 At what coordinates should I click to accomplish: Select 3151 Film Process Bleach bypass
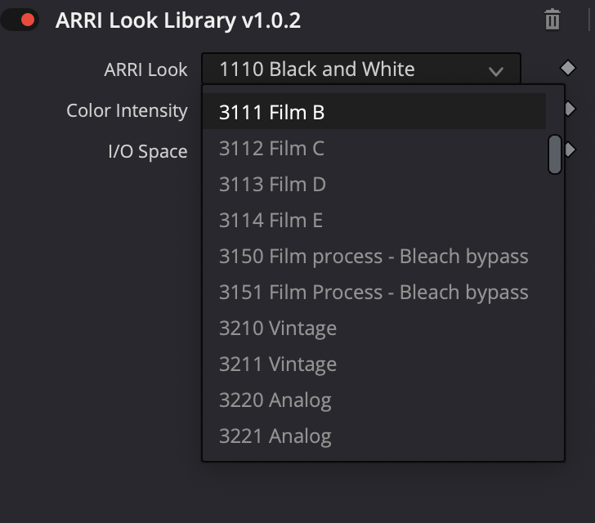(x=374, y=293)
